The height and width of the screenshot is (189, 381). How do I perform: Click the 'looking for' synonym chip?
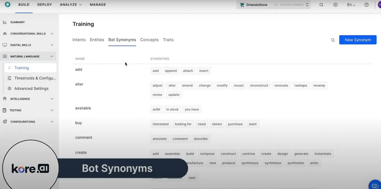click(x=183, y=124)
